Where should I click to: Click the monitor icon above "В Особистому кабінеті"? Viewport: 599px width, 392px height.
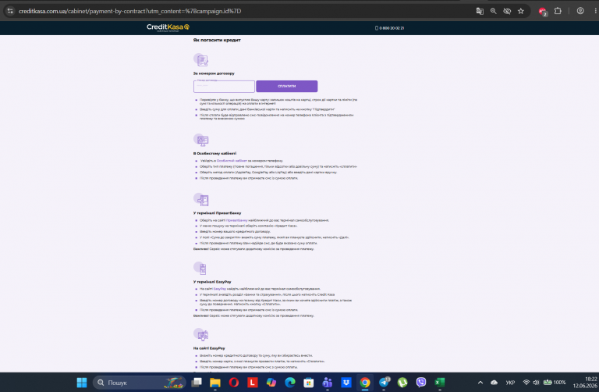[201, 140]
